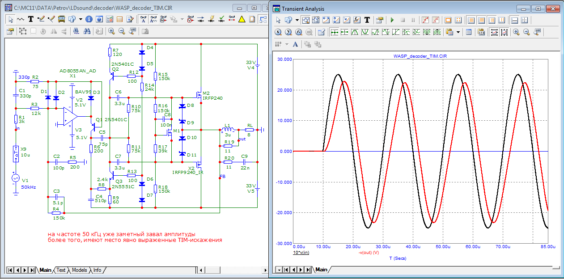Click the Zoom In magnifier in schematic toolbar
The width and height of the screenshot is (564, 279).
click(111, 31)
